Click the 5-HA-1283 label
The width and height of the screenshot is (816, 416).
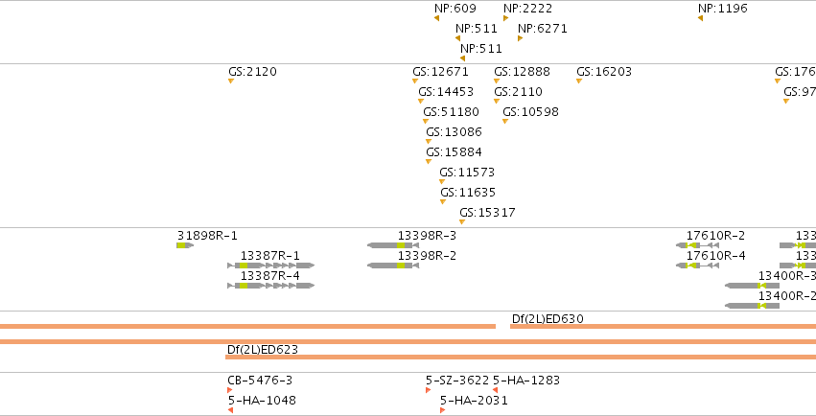click(x=526, y=381)
